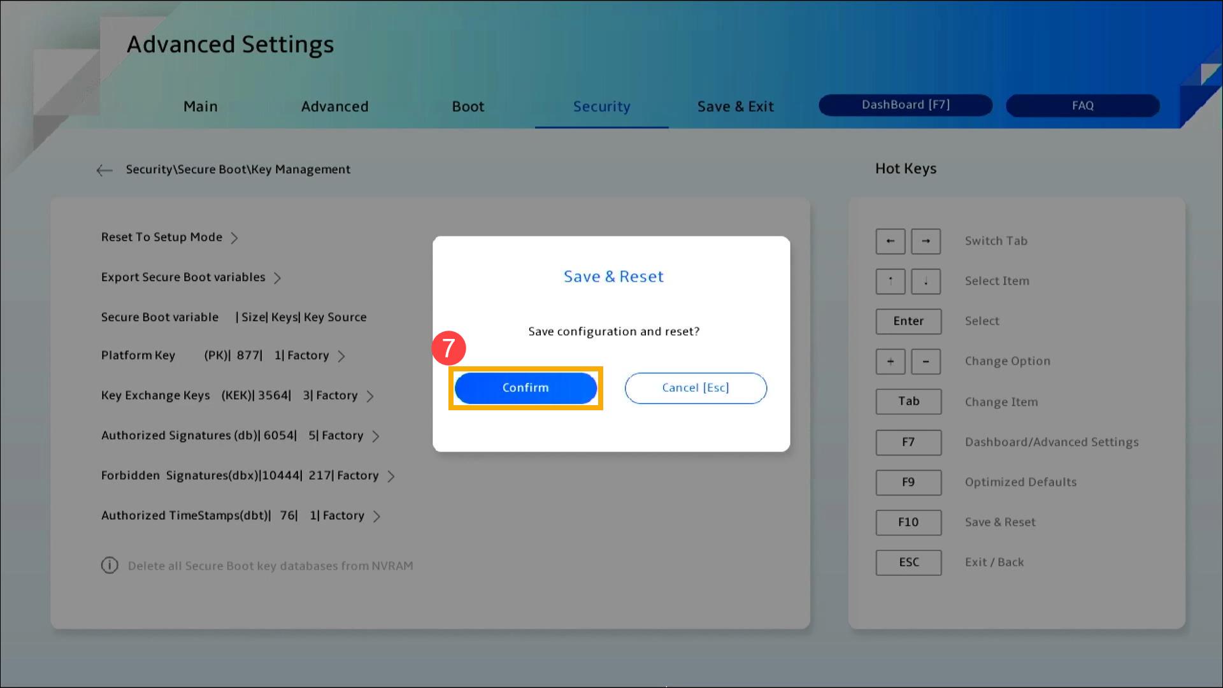Viewport: 1223px width, 688px height.
Task: Expand Reset To Setup Mode chevron
Action: tap(234, 238)
